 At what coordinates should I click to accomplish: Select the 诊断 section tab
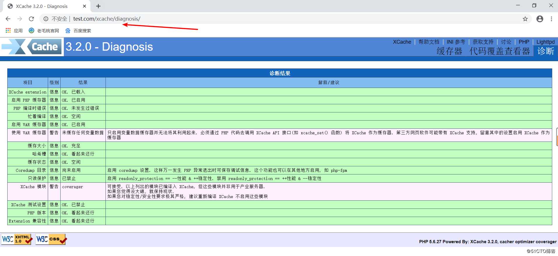point(545,51)
